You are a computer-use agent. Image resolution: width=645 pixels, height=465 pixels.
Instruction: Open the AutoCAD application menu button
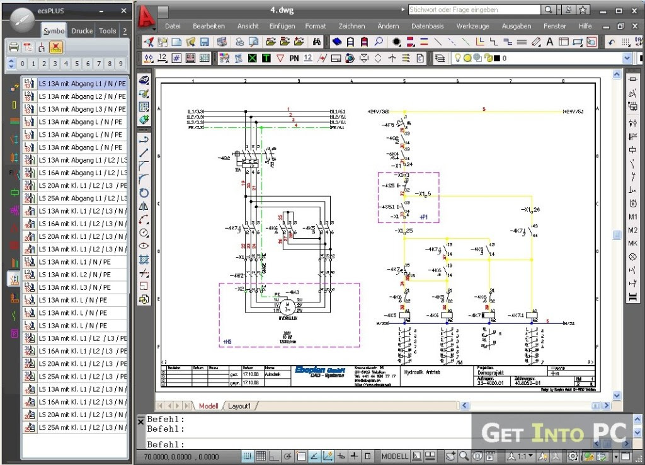click(147, 15)
